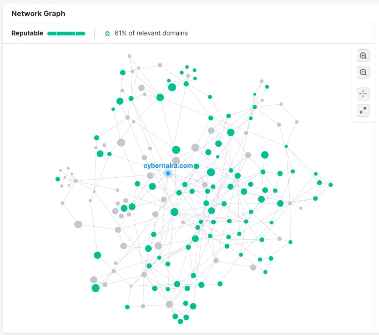This screenshot has width=379, height=335.
Task: Select the gray node at the very top
Action: click(129, 56)
